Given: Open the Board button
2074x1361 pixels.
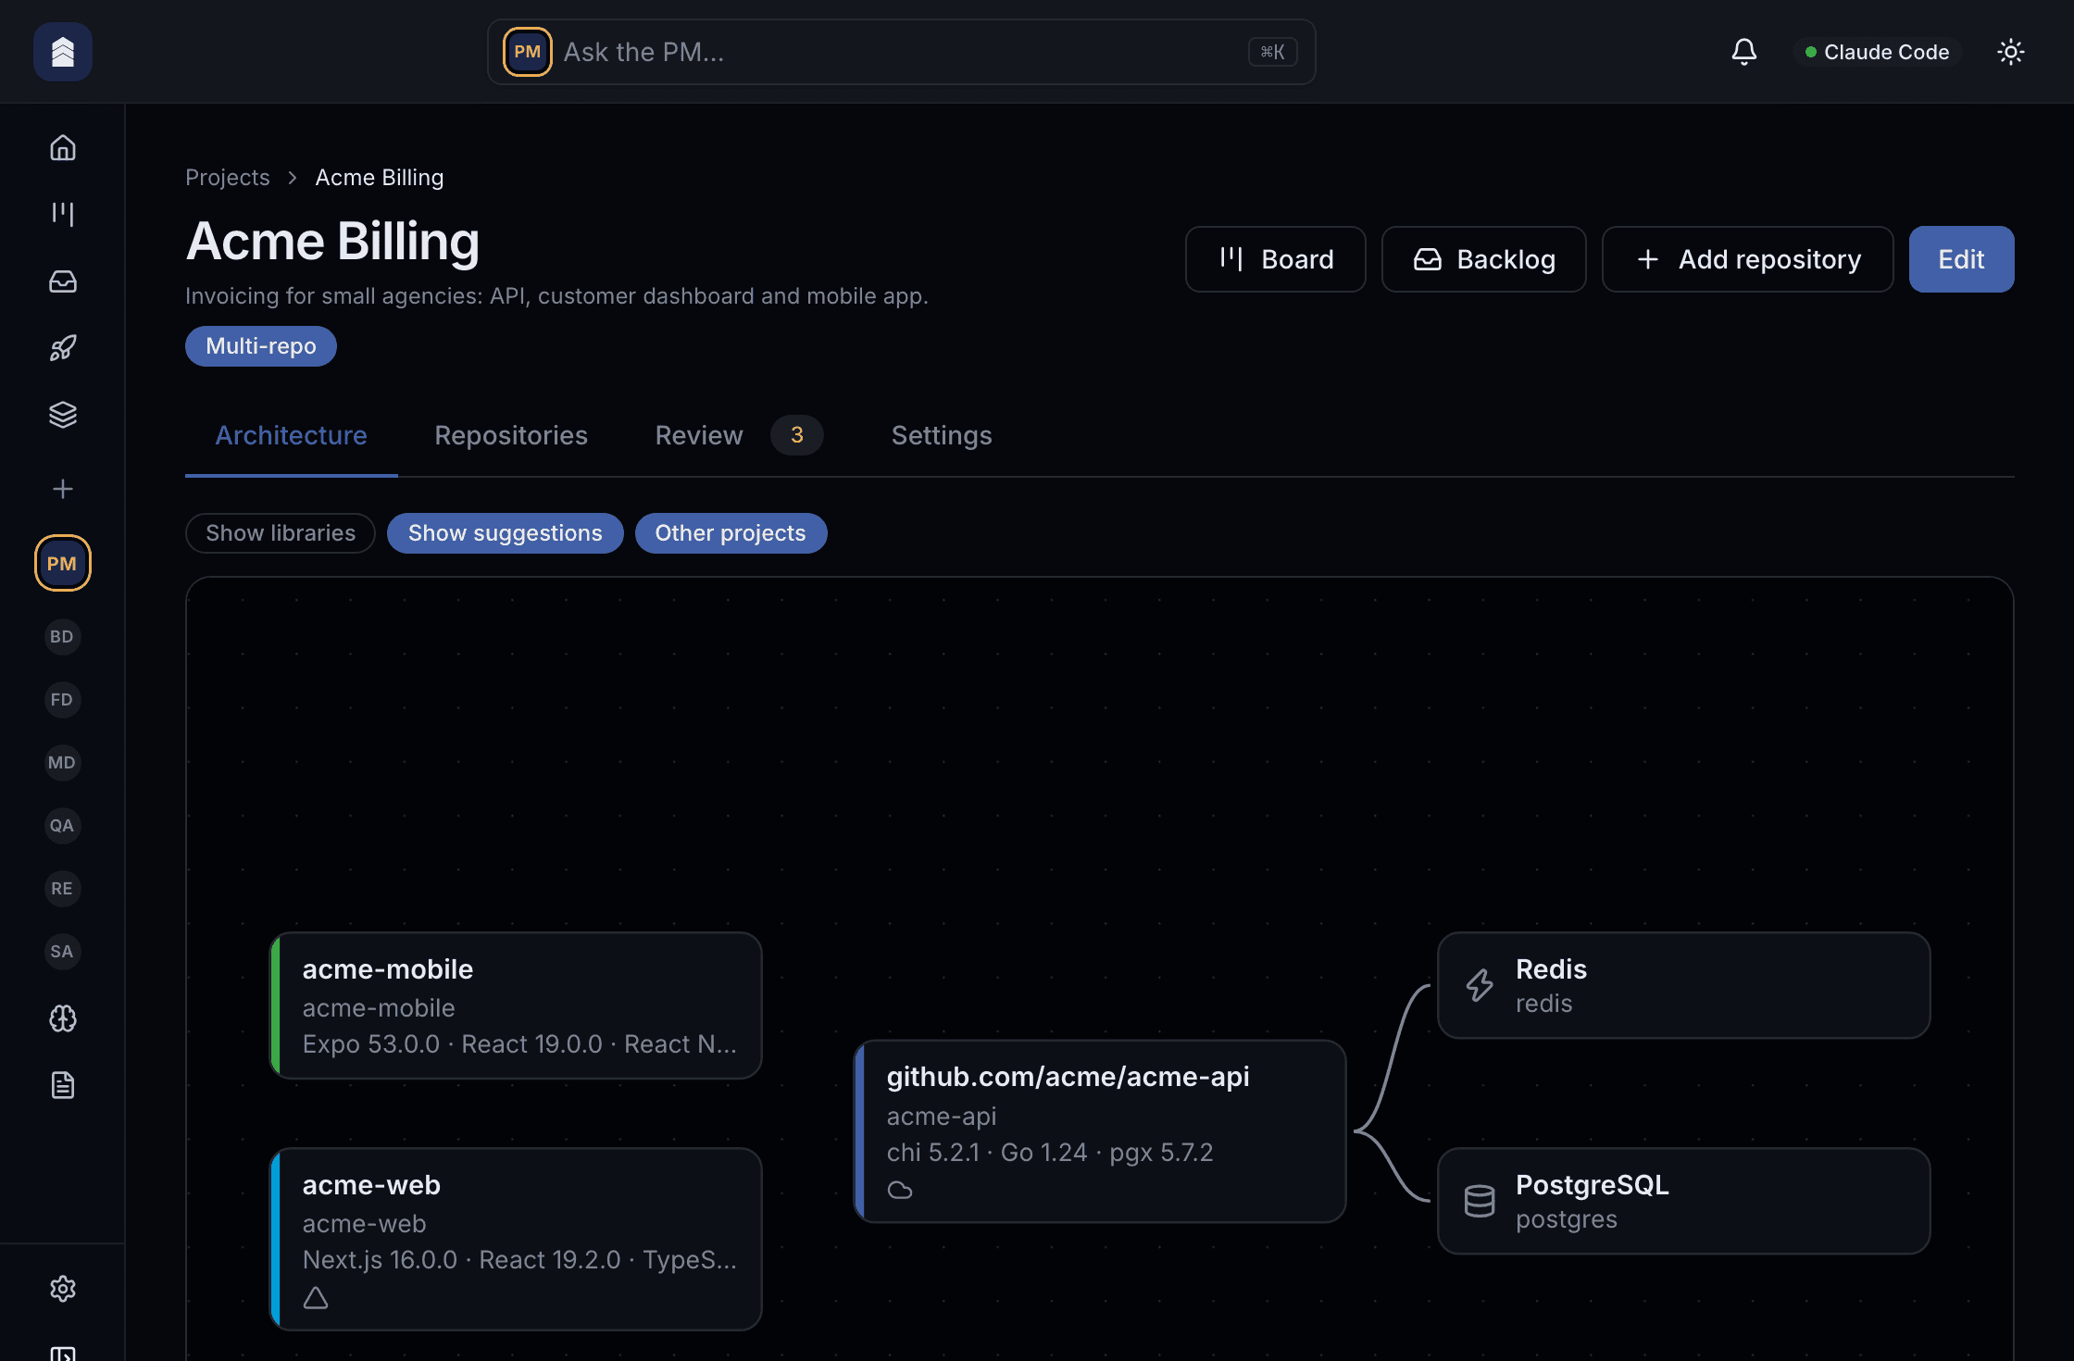Looking at the screenshot, I should [x=1276, y=259].
